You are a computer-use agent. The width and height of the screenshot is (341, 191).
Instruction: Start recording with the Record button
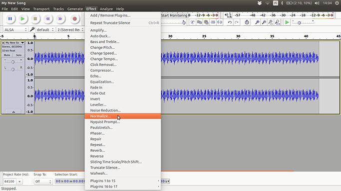[x=74, y=19]
